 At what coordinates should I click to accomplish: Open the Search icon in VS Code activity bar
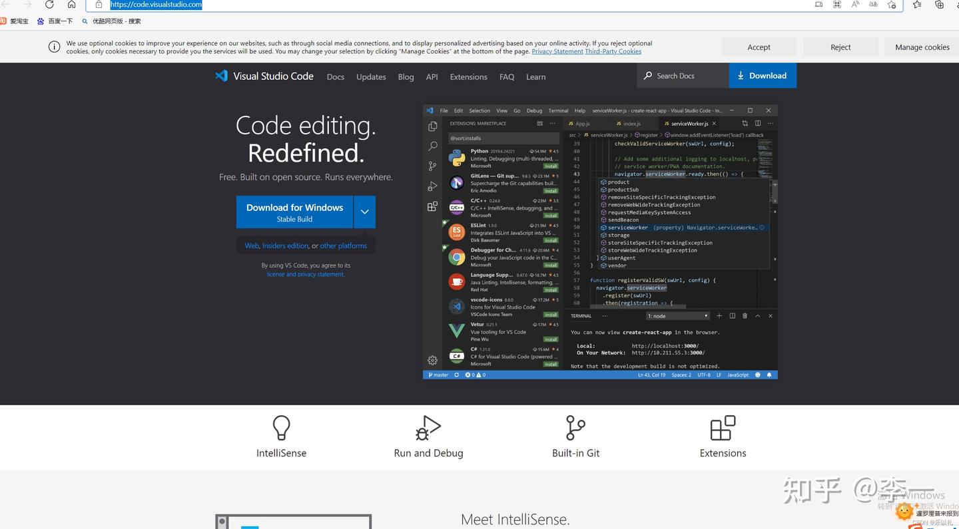tap(432, 146)
